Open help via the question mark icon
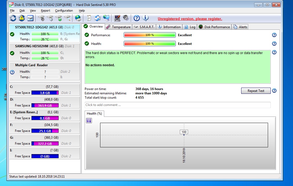Image resolution: width=293 pixels, height=186 pixels. click(x=136, y=18)
